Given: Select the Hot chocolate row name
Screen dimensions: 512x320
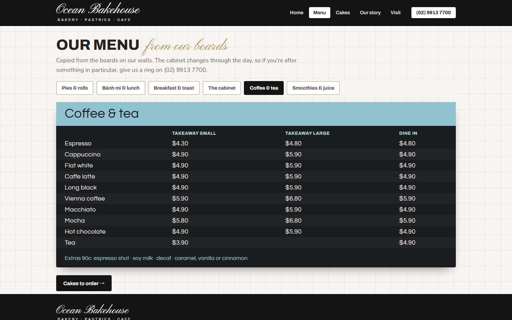Looking at the screenshot, I should 85,231.
